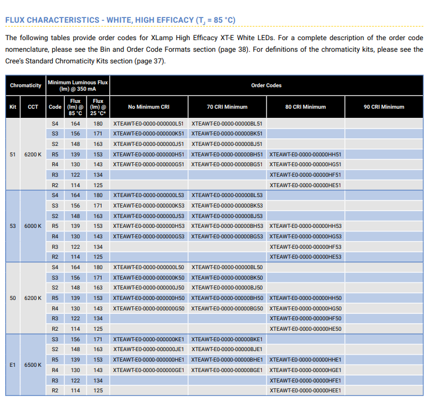Select order code XTEAWT-E0-0000-000000K53
Image resolution: width=435 pixels, height=404 pixels.
pyautogui.click(x=149, y=206)
